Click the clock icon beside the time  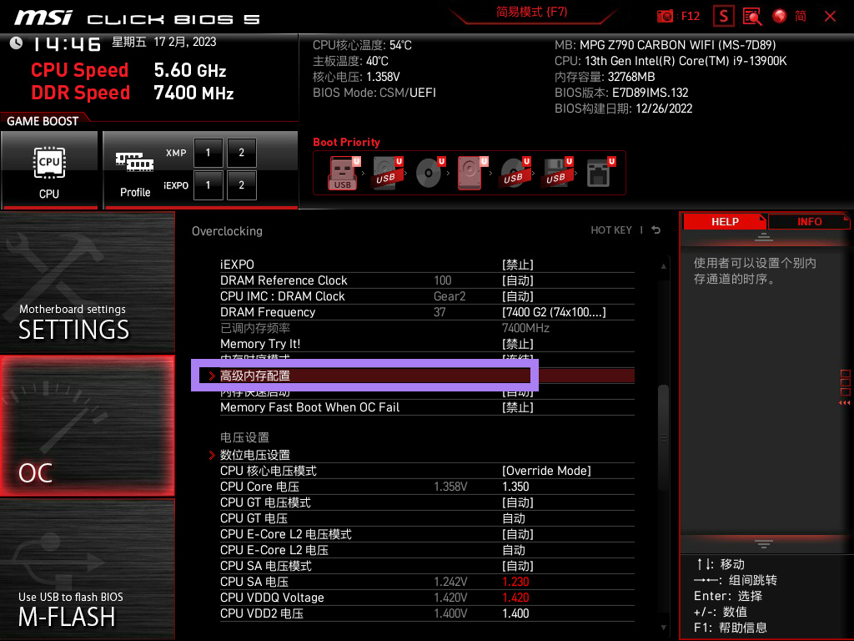coord(16,43)
